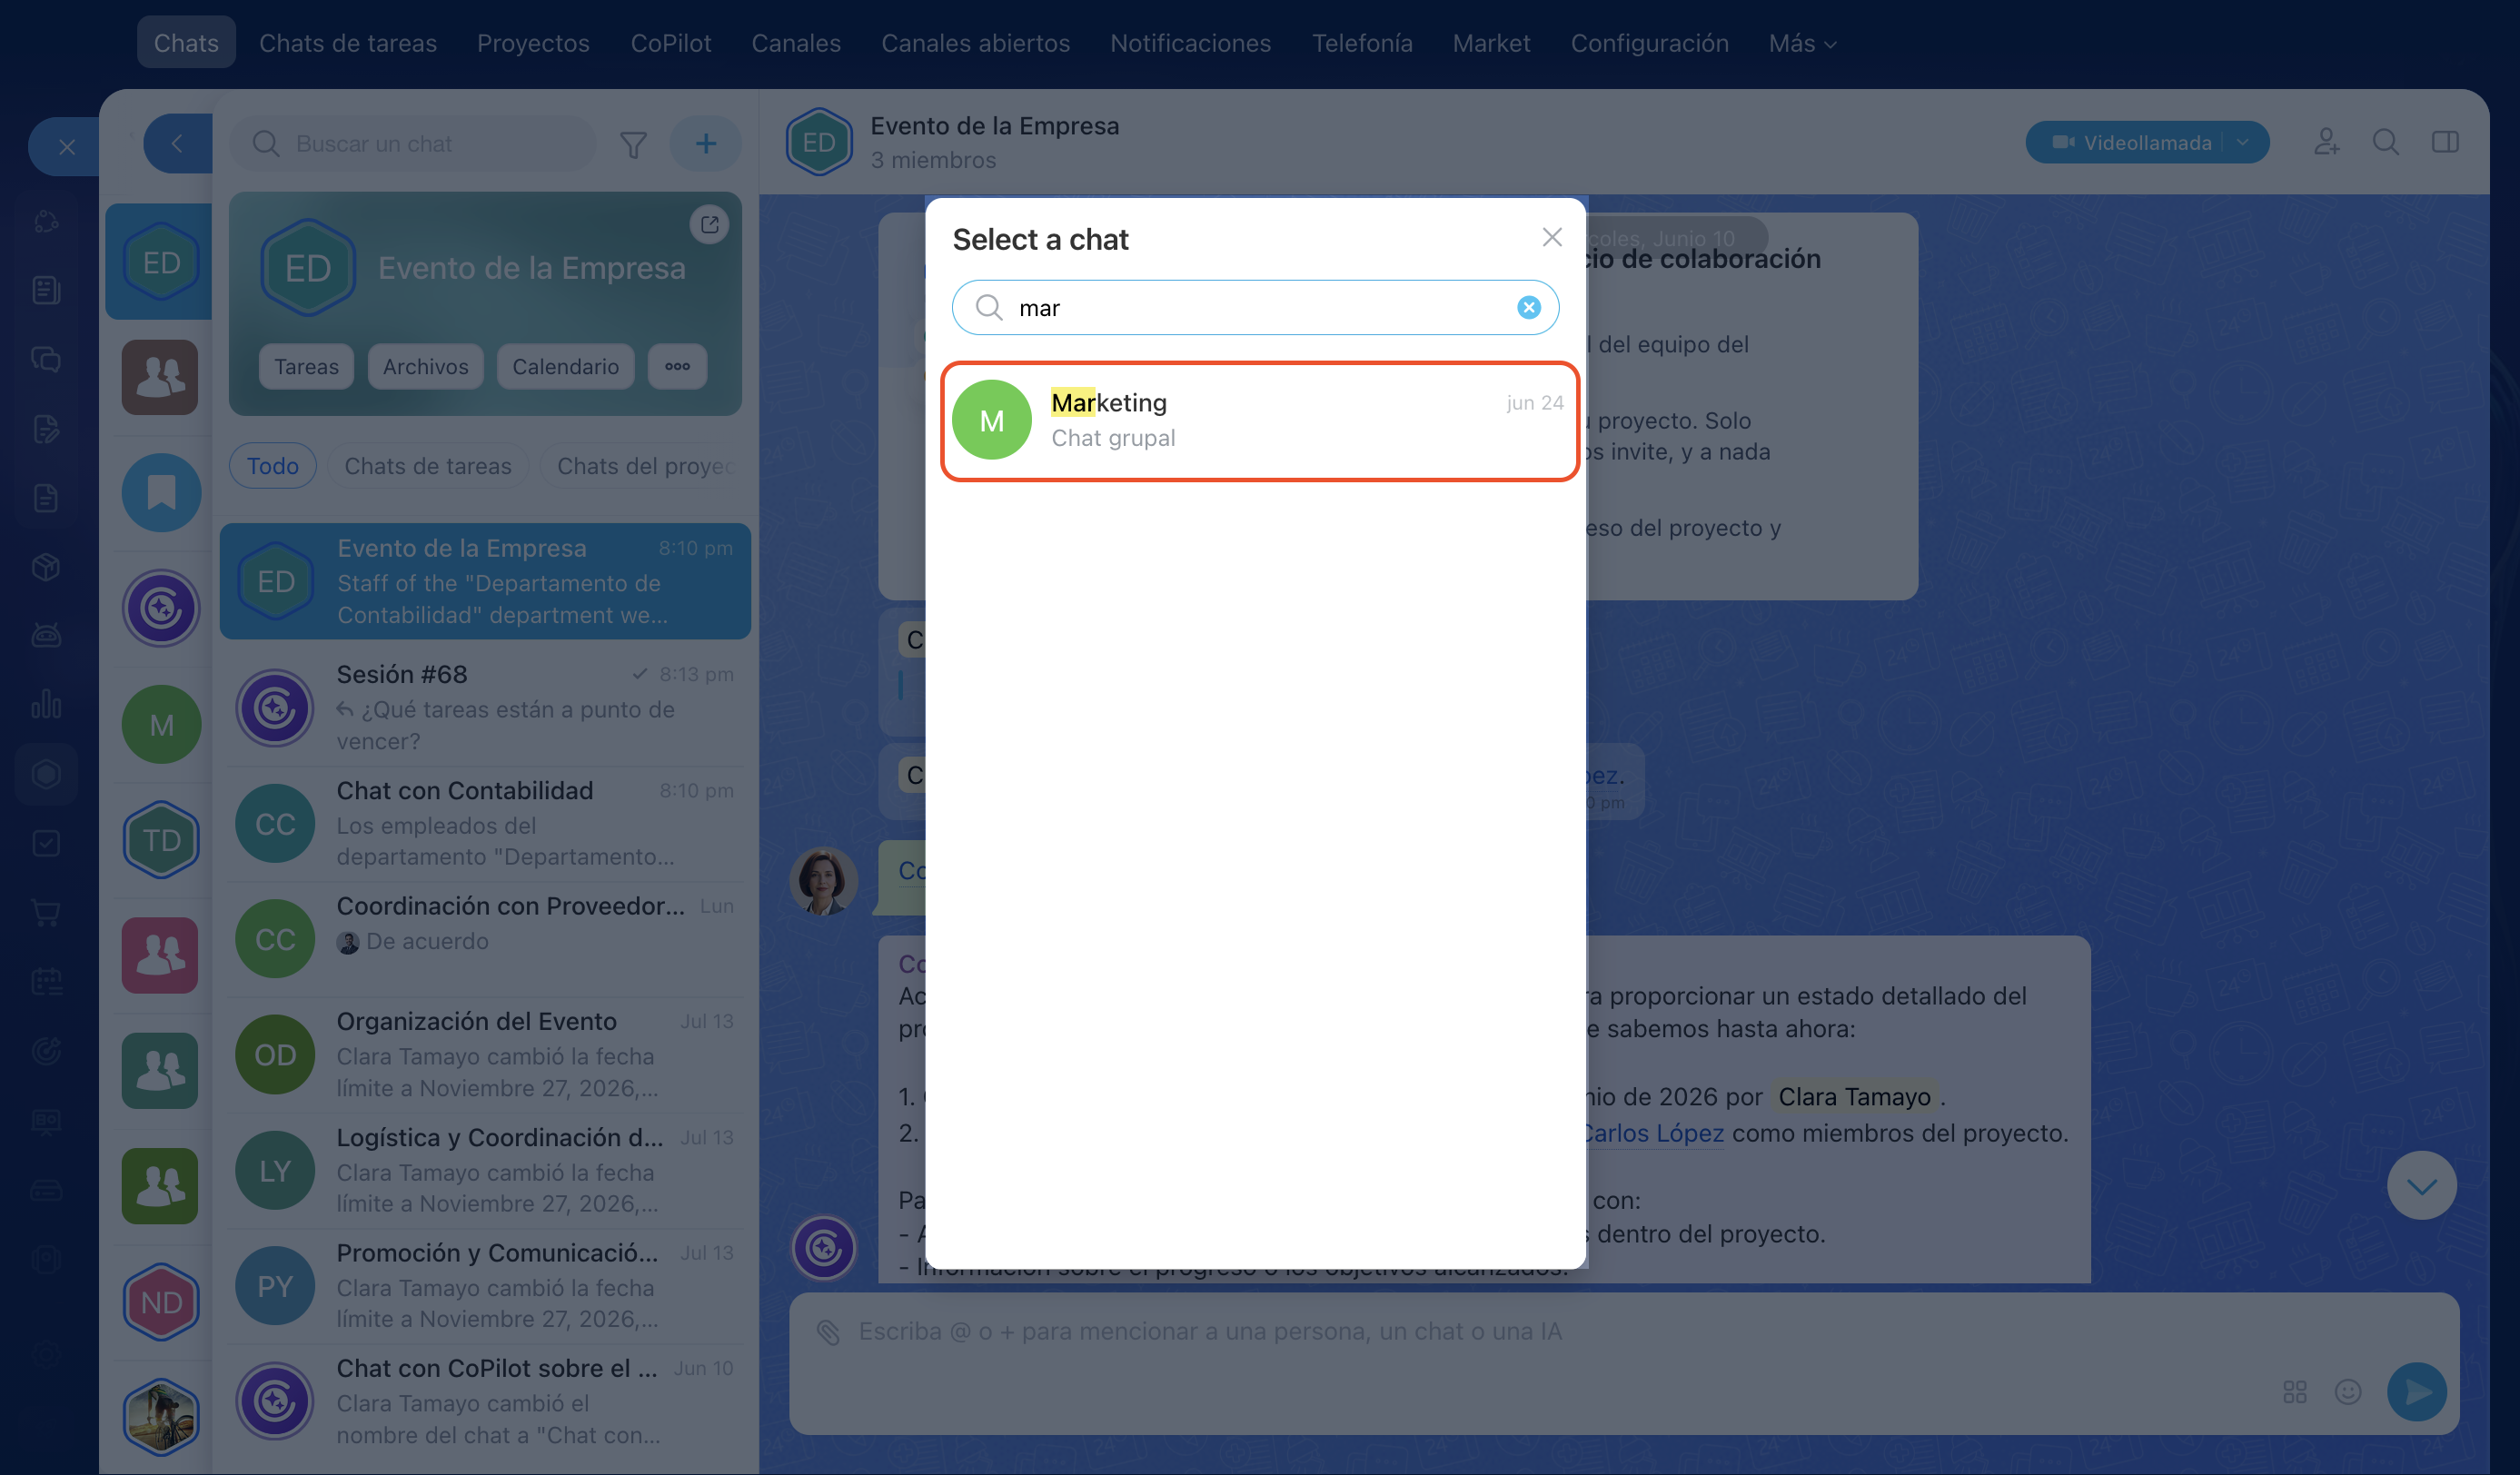Open Archivos for Evento de la Empresa
The height and width of the screenshot is (1475, 2520).
[425, 366]
